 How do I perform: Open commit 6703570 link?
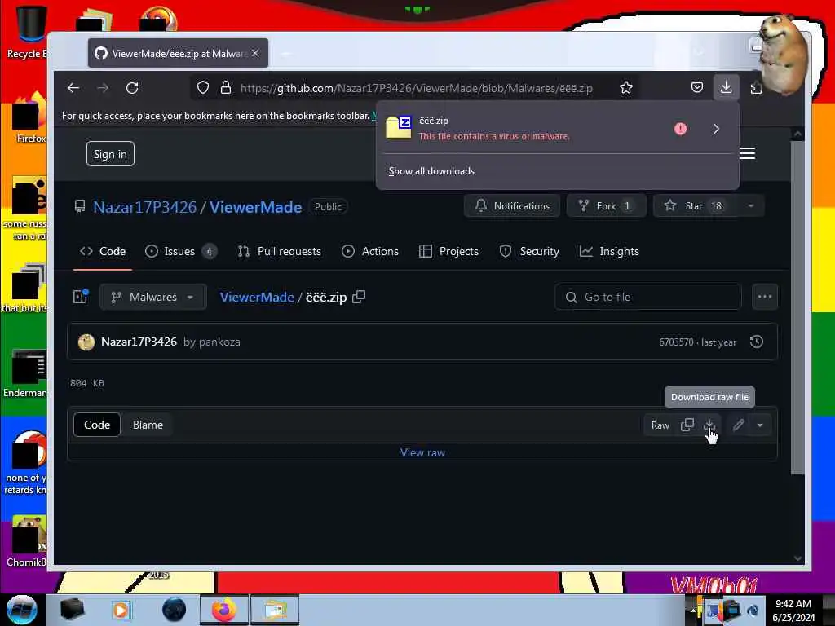point(676,342)
